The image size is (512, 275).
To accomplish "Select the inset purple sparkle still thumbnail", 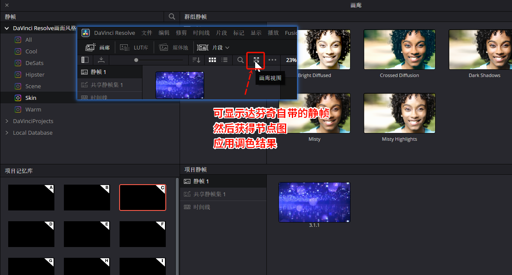I will pyautogui.click(x=180, y=85).
